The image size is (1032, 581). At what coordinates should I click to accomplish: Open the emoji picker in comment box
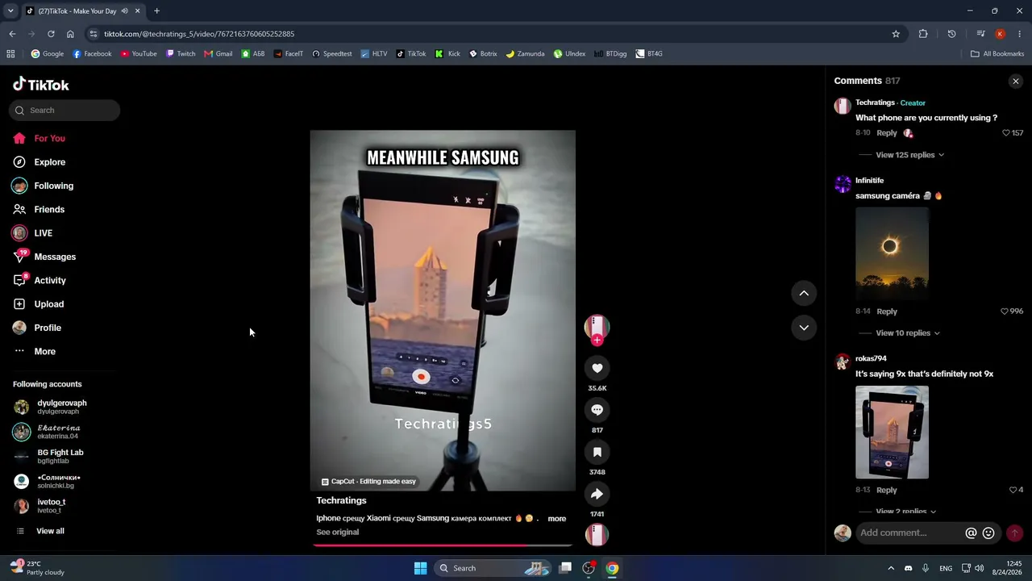988,533
